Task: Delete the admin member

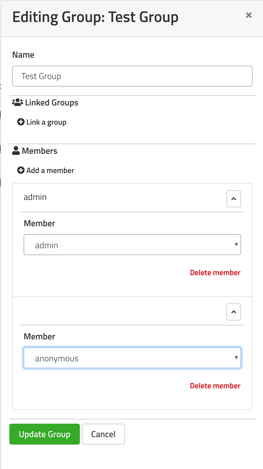Action: [x=215, y=273]
